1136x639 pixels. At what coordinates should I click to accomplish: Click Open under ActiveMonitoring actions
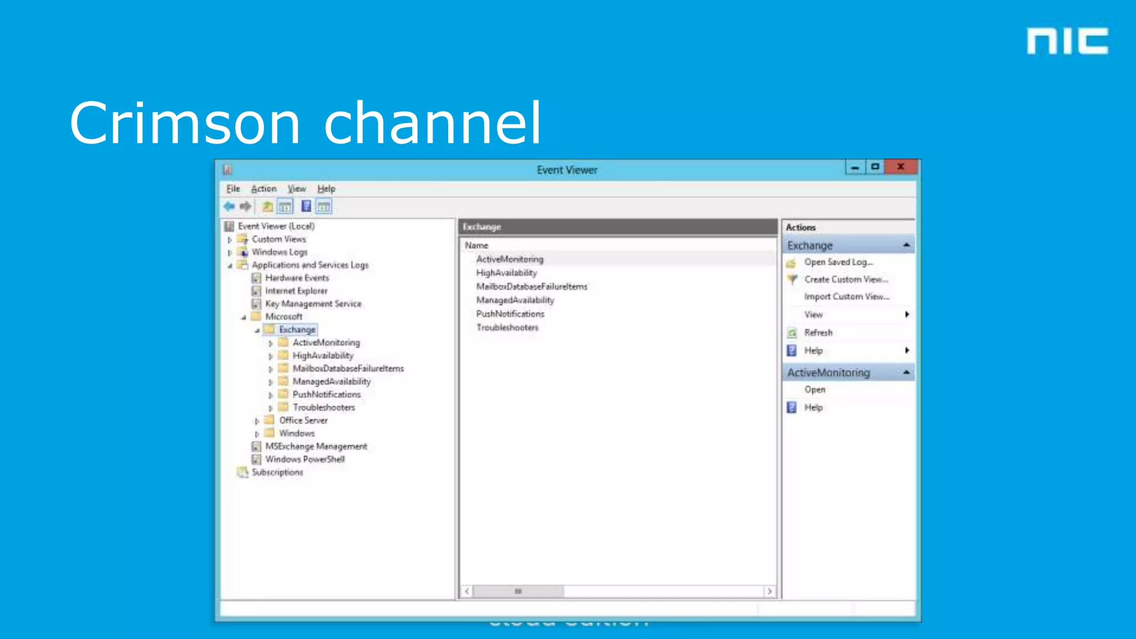815,390
